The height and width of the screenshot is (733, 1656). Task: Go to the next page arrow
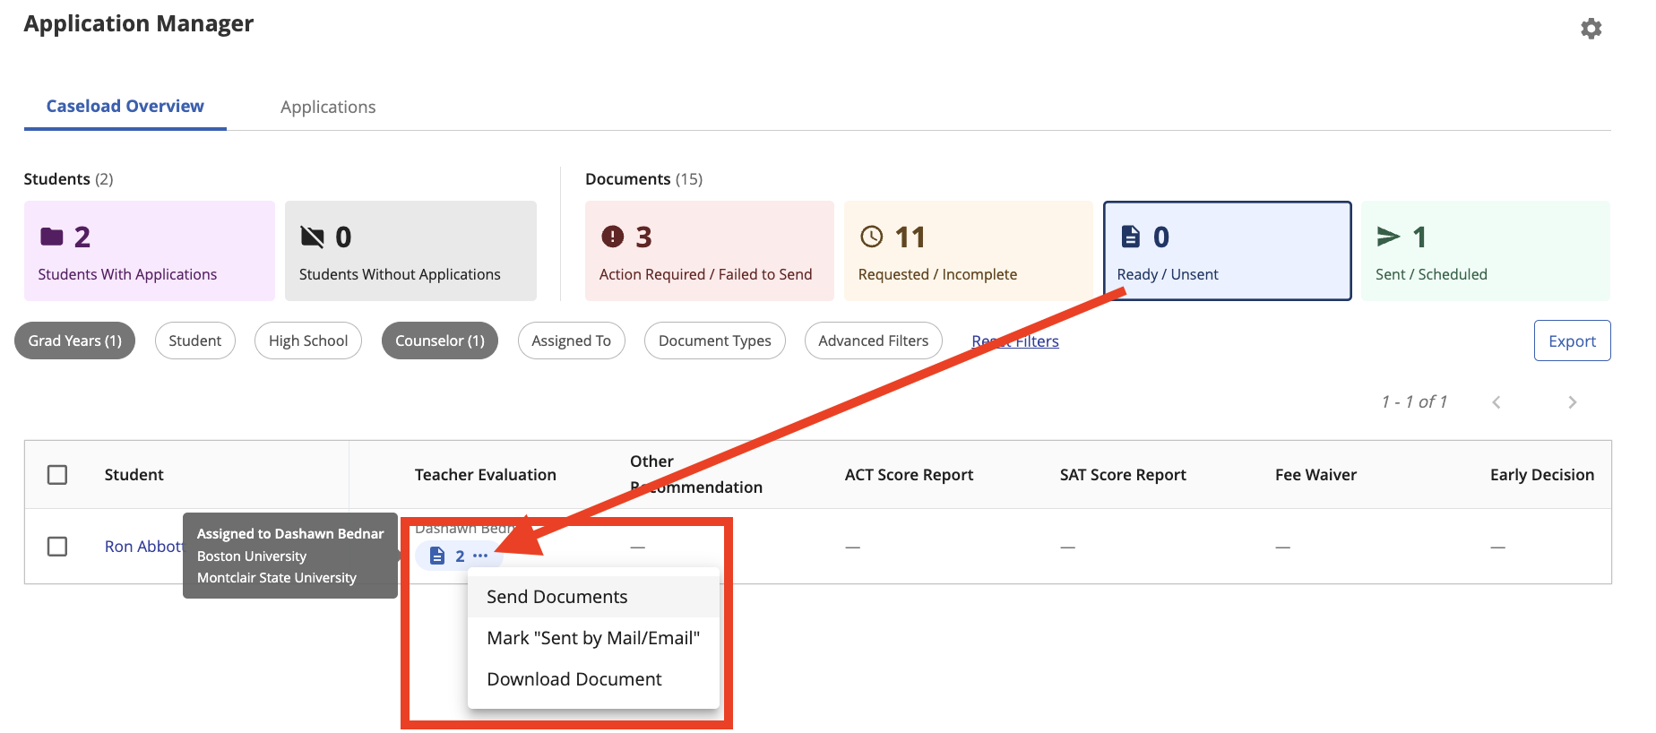1572,402
